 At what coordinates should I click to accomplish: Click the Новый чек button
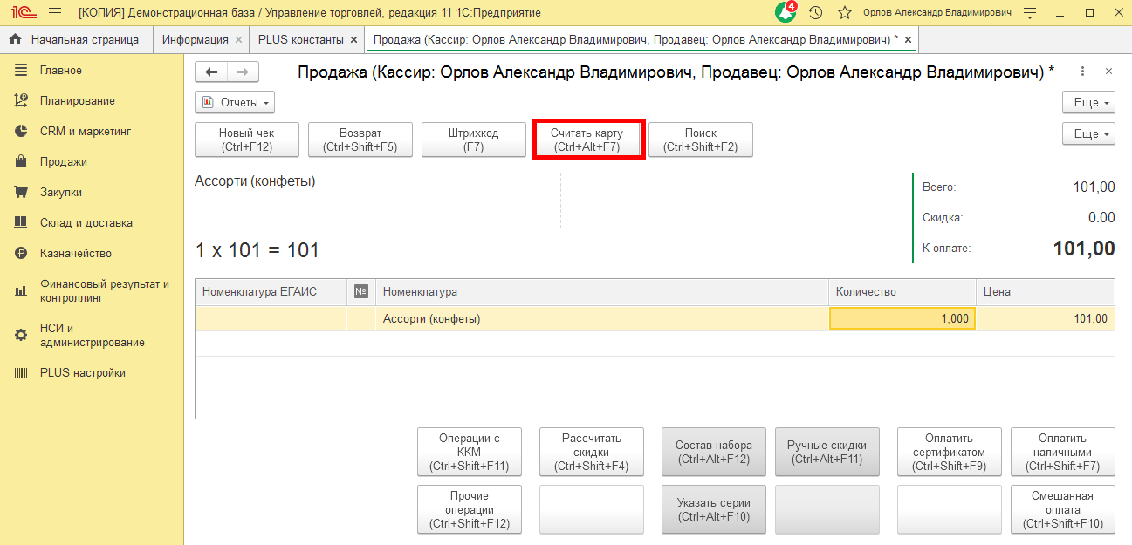247,140
